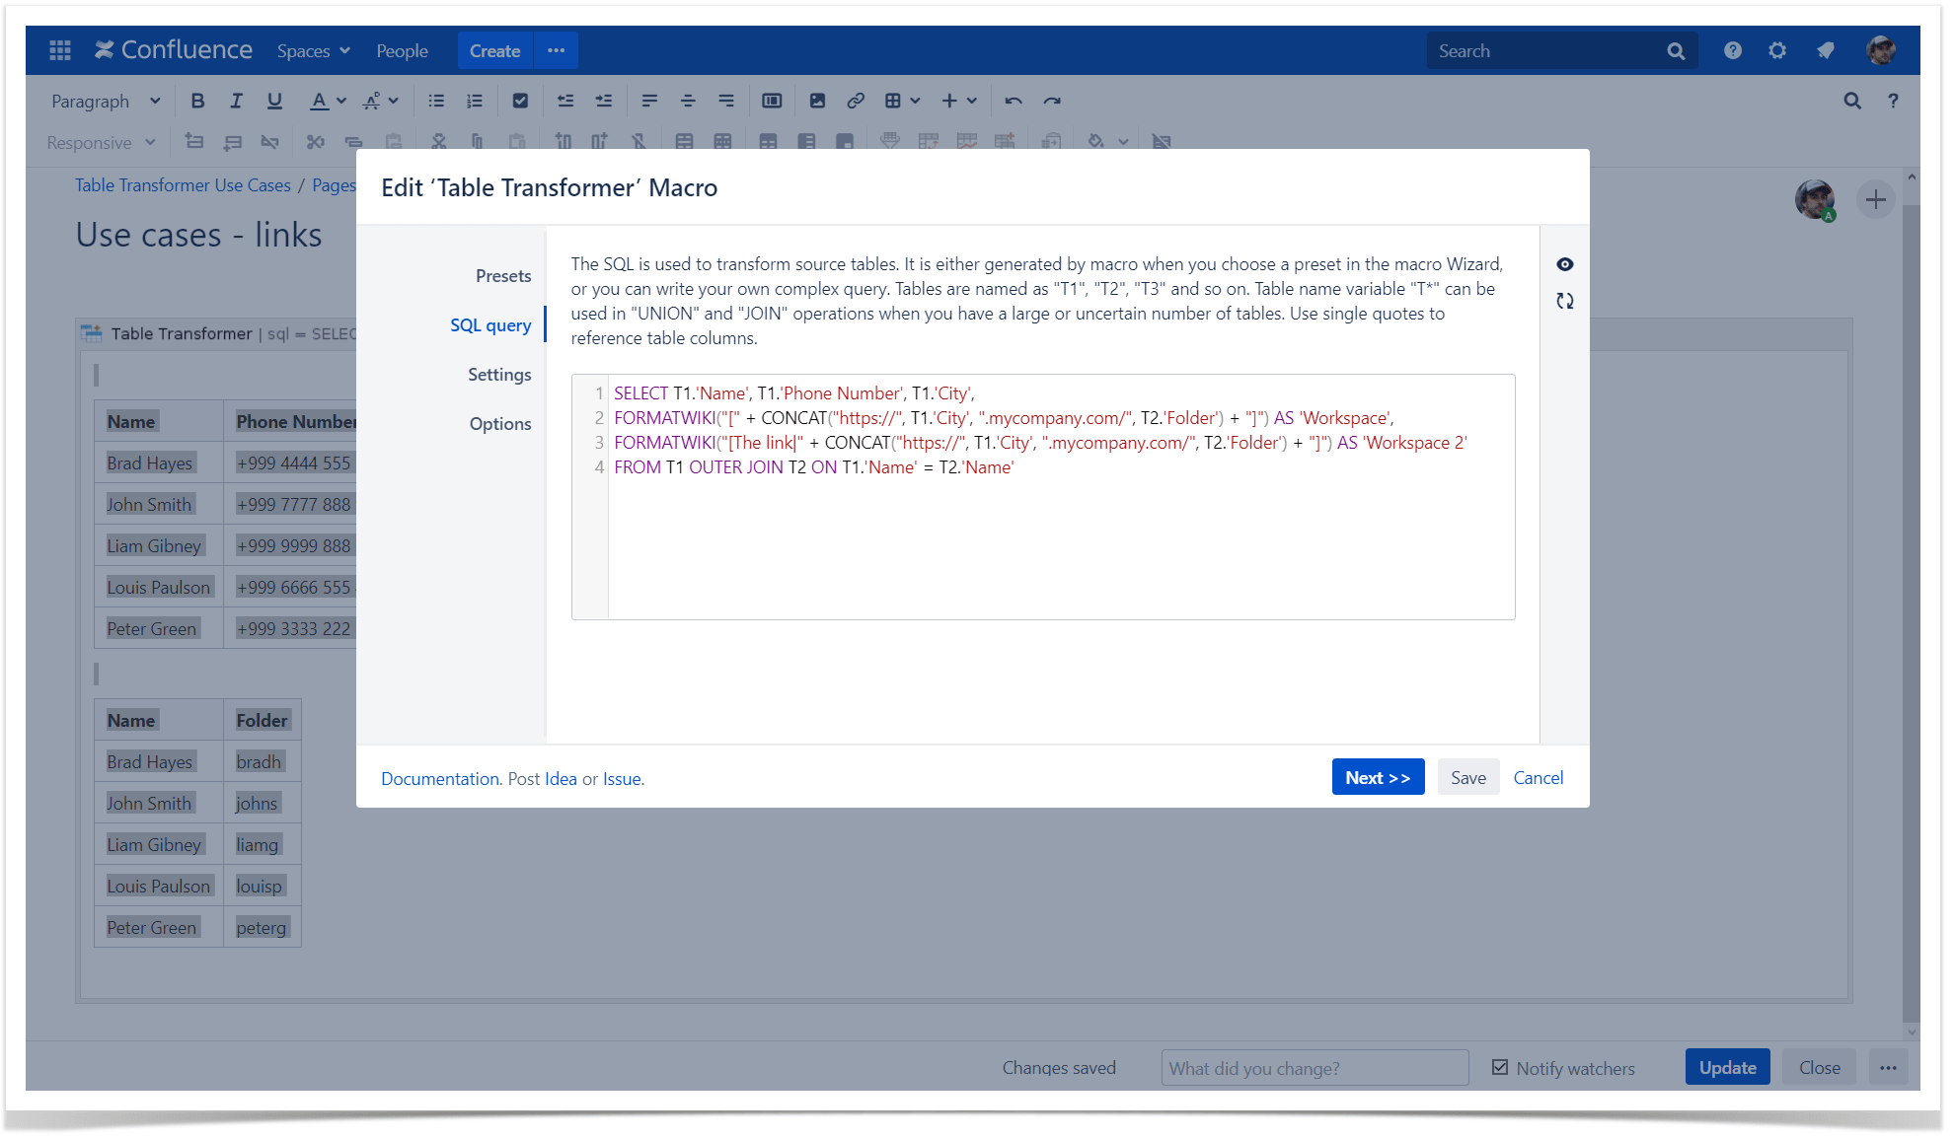Click the search magnifier in header
The image size is (1954, 1139).
tap(1676, 51)
